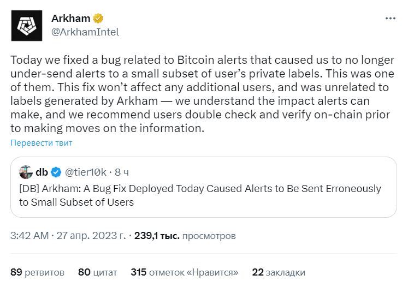Click the Arkham display name

click(71, 19)
